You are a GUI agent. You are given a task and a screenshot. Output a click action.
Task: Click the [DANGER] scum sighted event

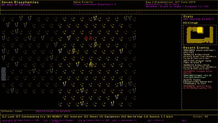point(200,51)
